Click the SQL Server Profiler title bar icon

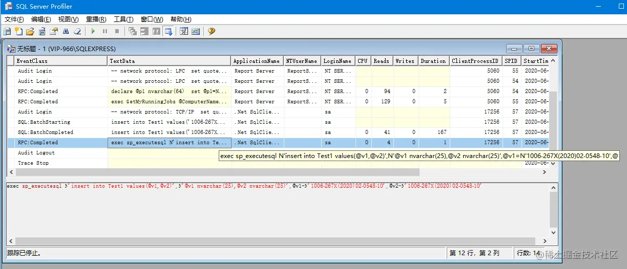click(x=9, y=6)
